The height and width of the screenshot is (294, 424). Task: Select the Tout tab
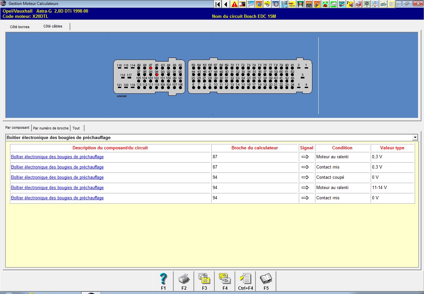click(76, 128)
